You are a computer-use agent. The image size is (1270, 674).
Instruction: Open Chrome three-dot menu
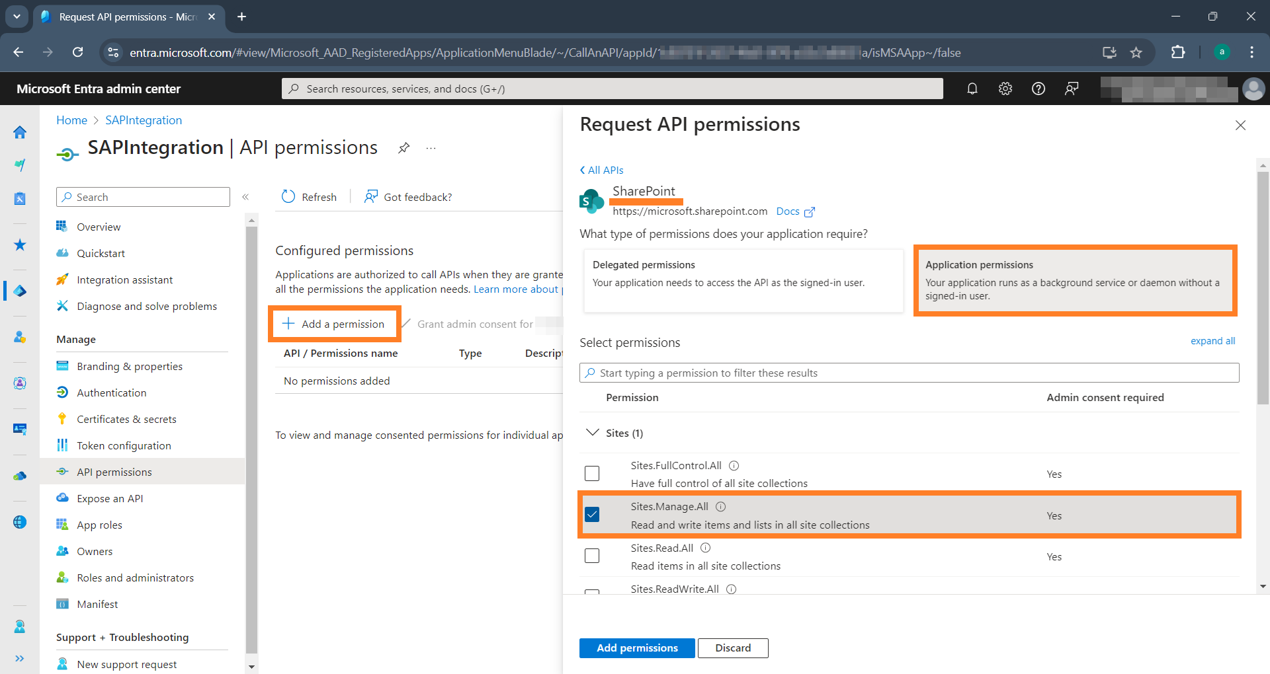(1251, 52)
